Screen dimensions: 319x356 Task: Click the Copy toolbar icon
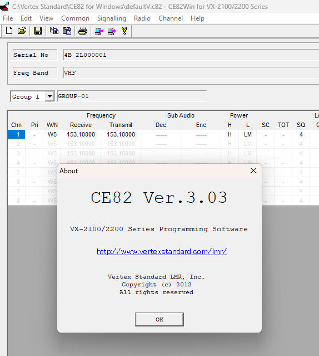(x=54, y=31)
